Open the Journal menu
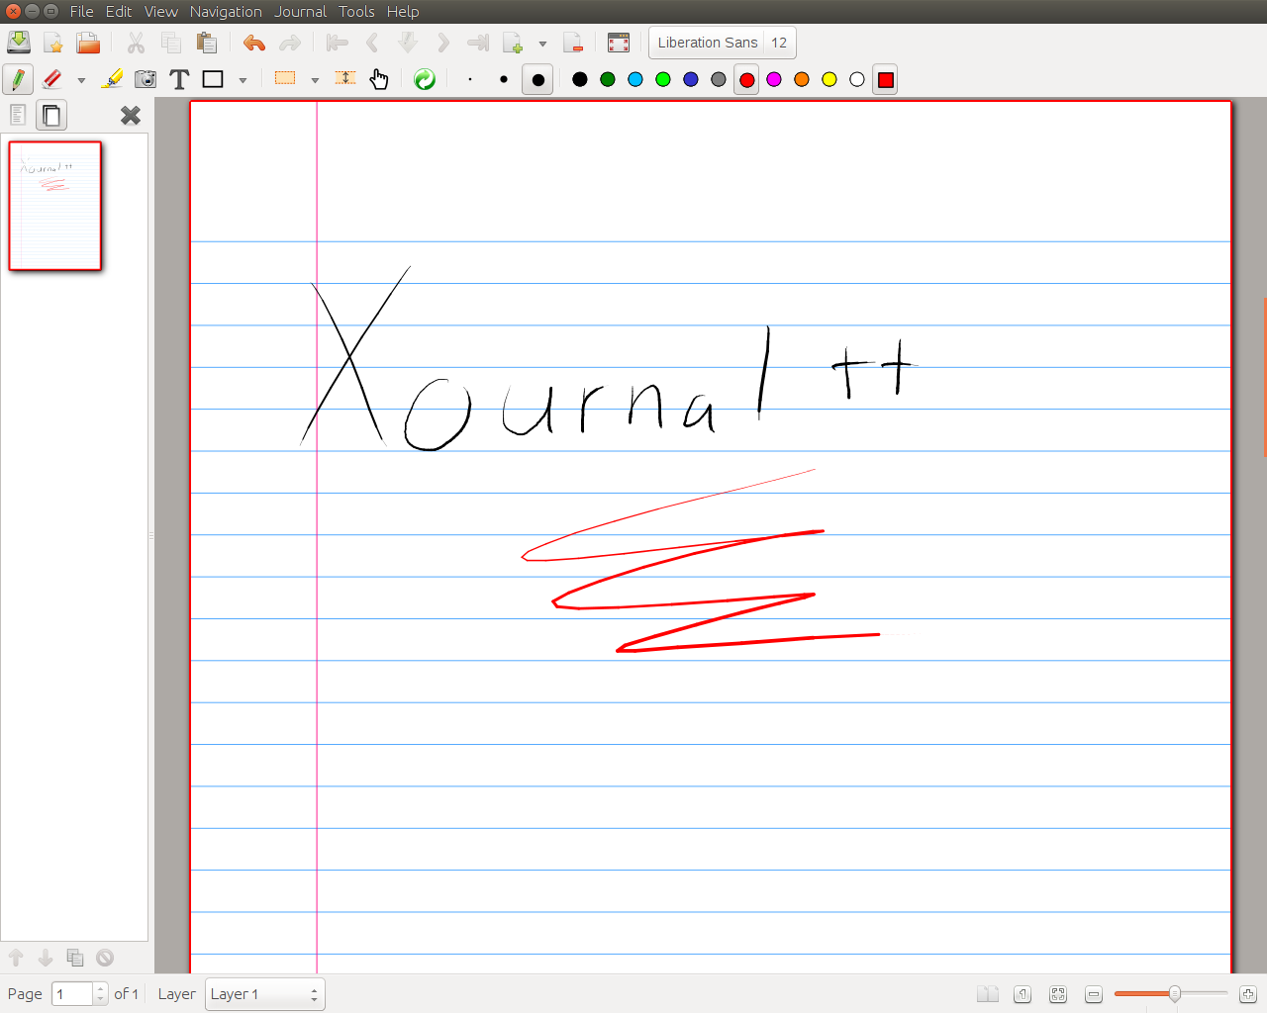 tap(300, 12)
